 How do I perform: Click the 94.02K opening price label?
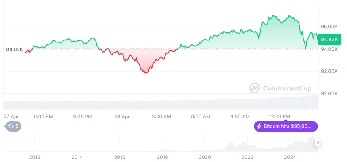click(x=14, y=50)
